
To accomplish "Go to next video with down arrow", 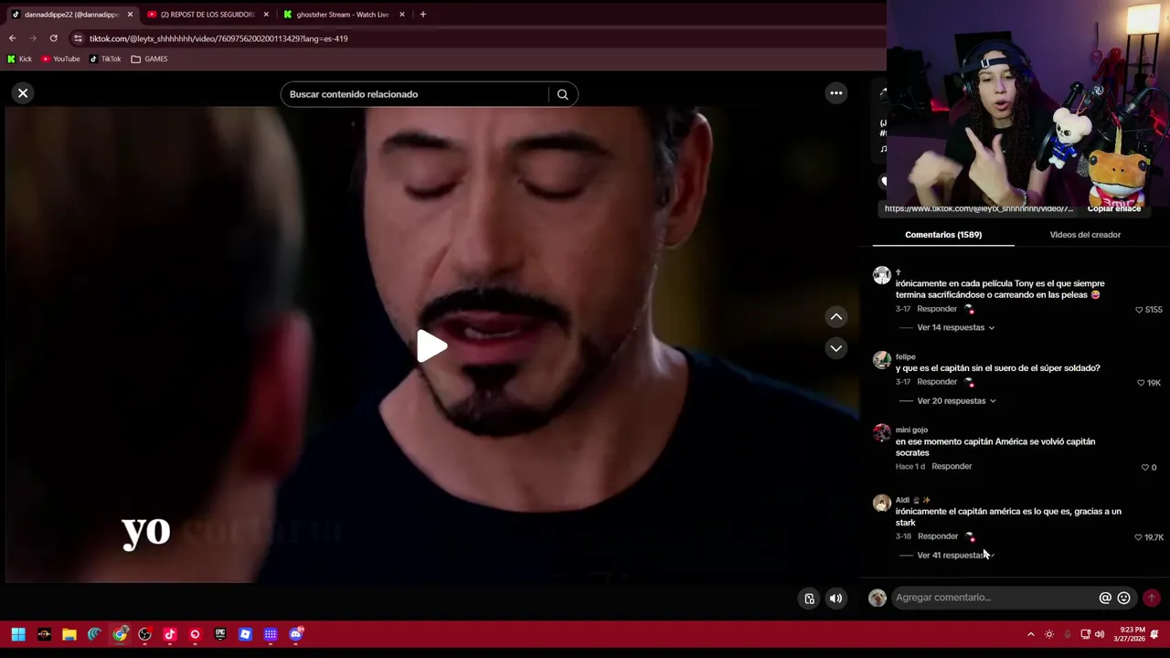I will (835, 348).
